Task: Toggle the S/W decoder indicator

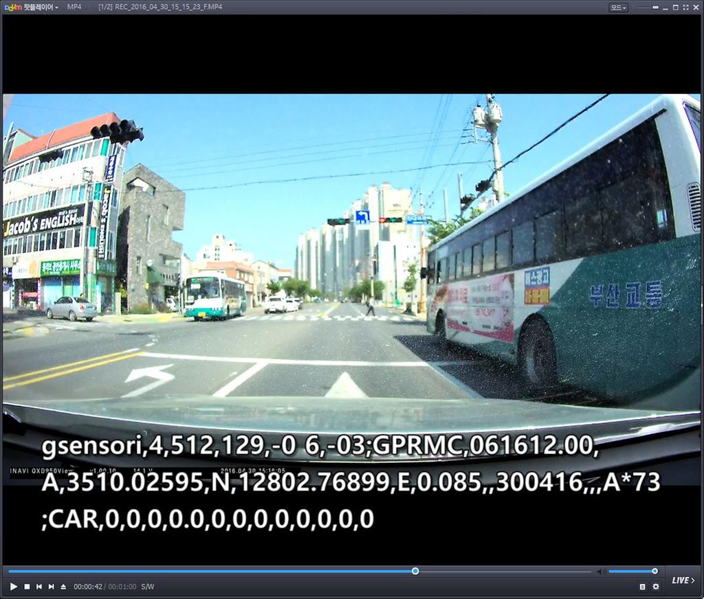Action: [x=148, y=587]
